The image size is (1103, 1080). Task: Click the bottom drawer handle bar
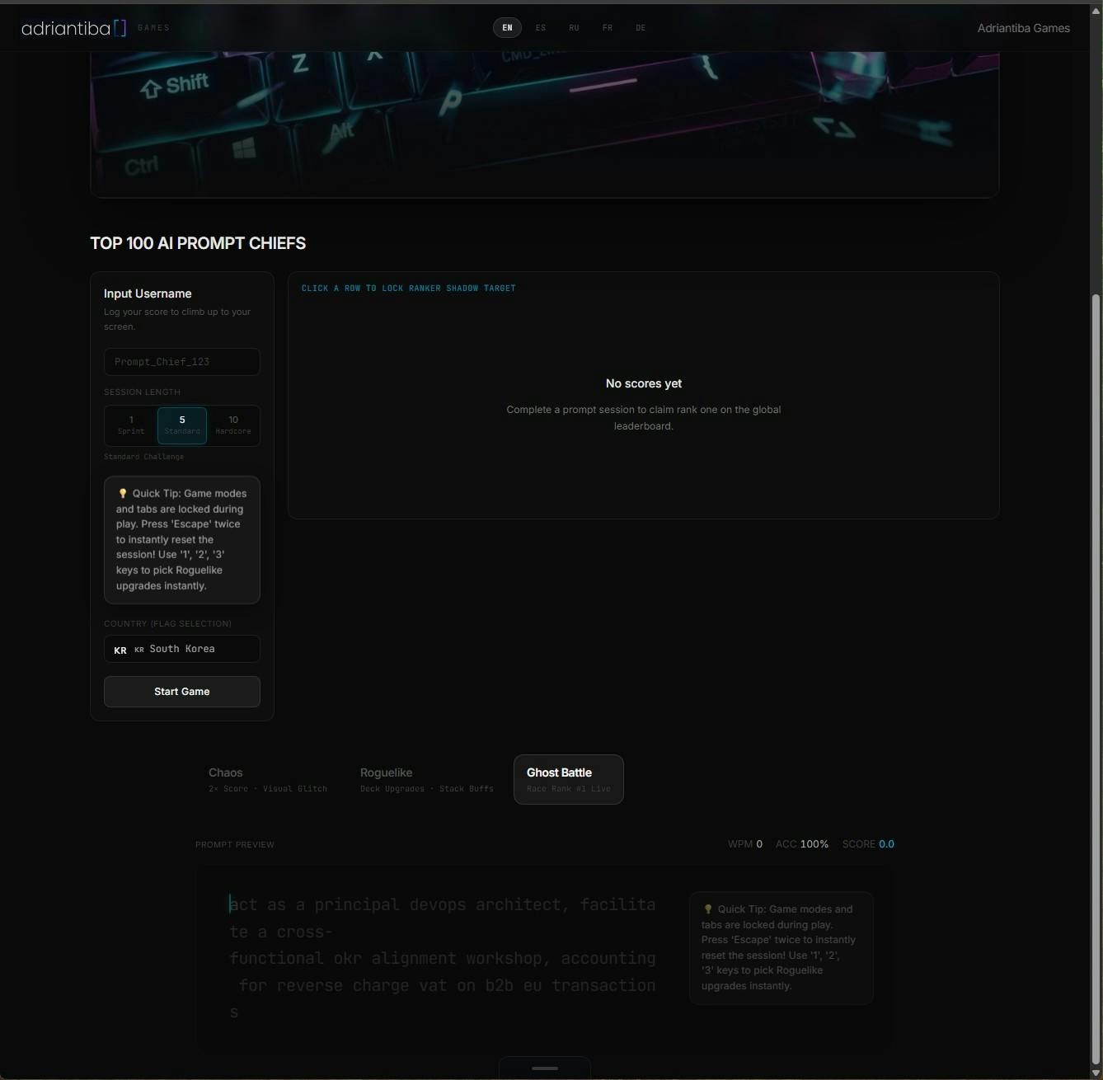pyautogui.click(x=545, y=1068)
